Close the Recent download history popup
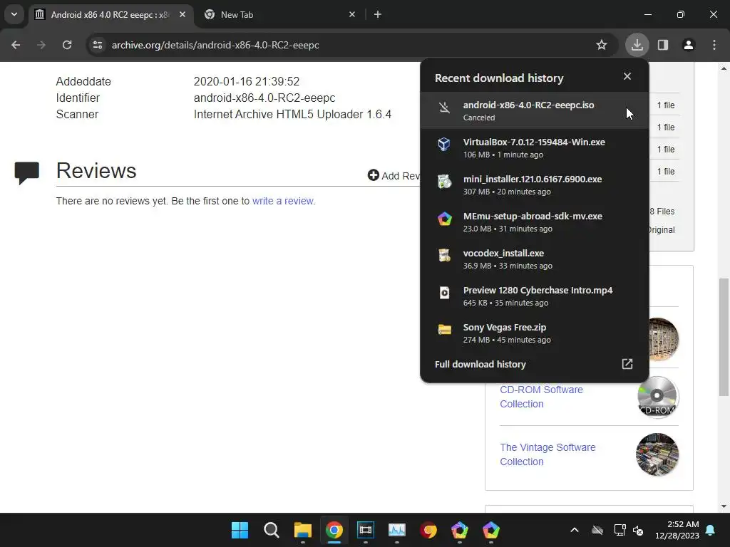 coord(627,76)
